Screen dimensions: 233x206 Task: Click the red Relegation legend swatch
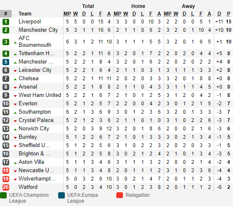[120, 195]
